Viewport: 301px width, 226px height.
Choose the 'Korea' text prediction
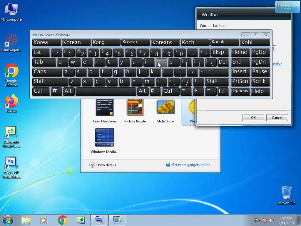47,42
